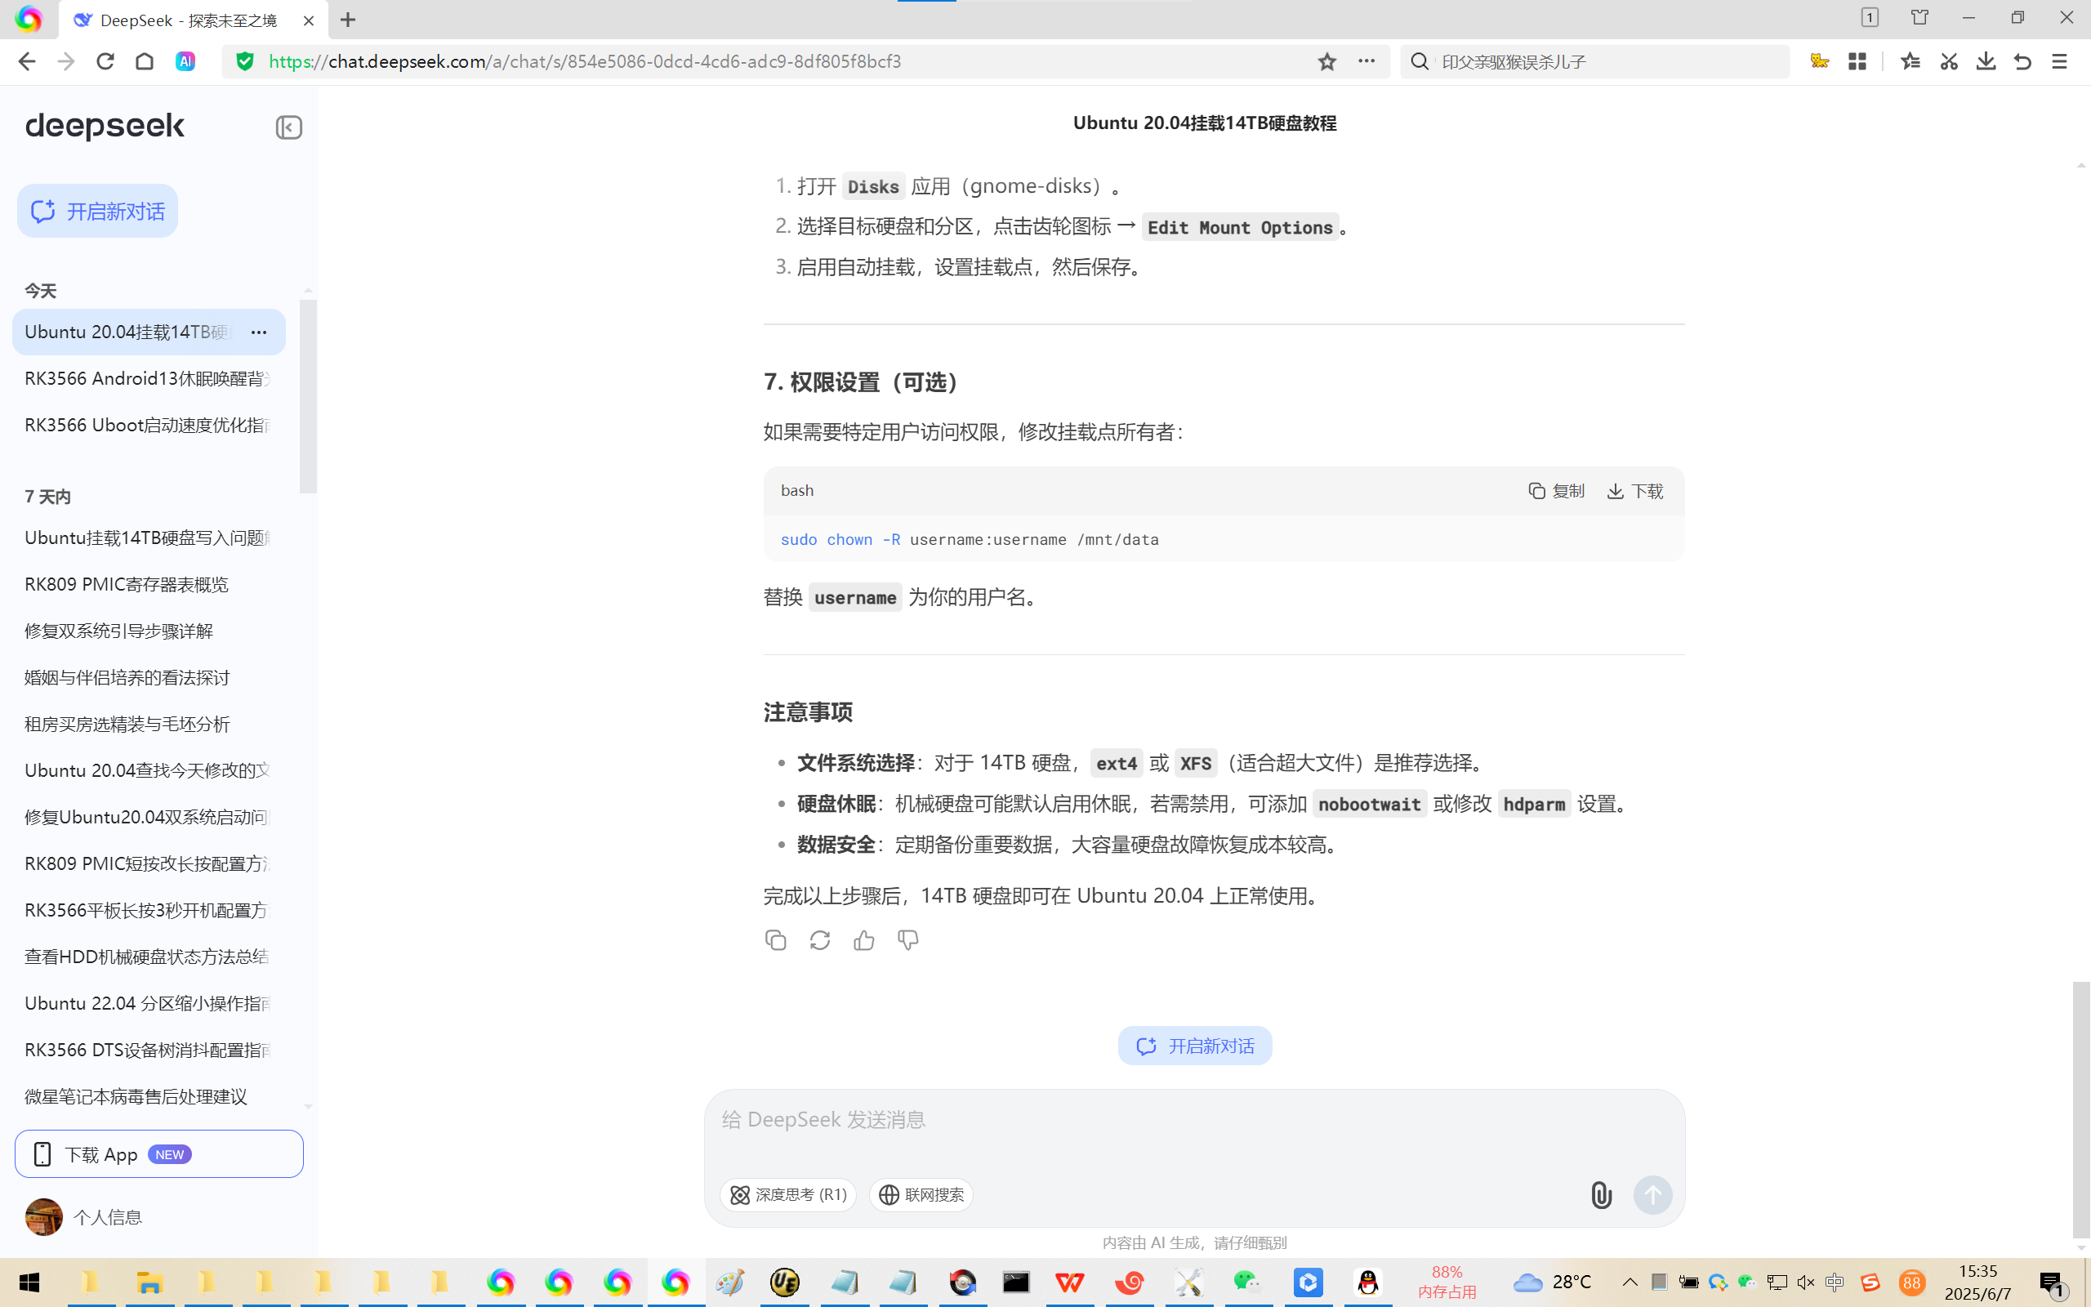This screenshot has width=2091, height=1307.
Task: Click the paperclip attach file icon
Action: coord(1600,1194)
